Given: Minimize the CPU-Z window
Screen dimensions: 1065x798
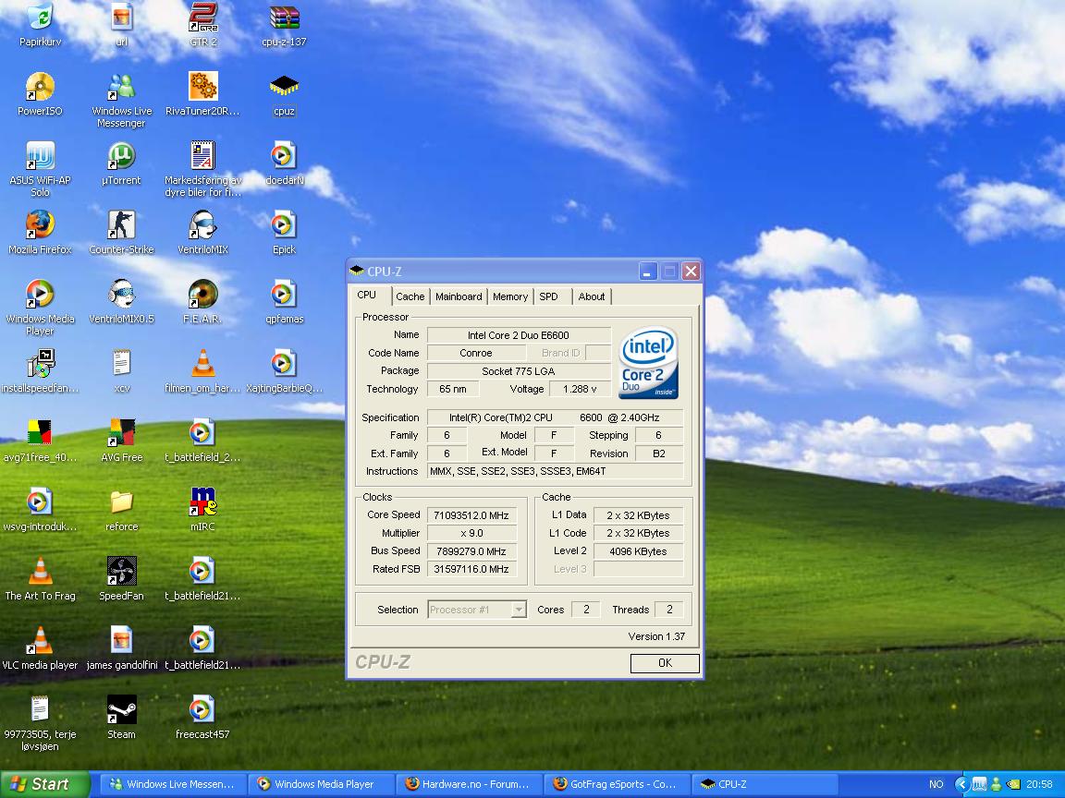Looking at the screenshot, I should (x=648, y=272).
